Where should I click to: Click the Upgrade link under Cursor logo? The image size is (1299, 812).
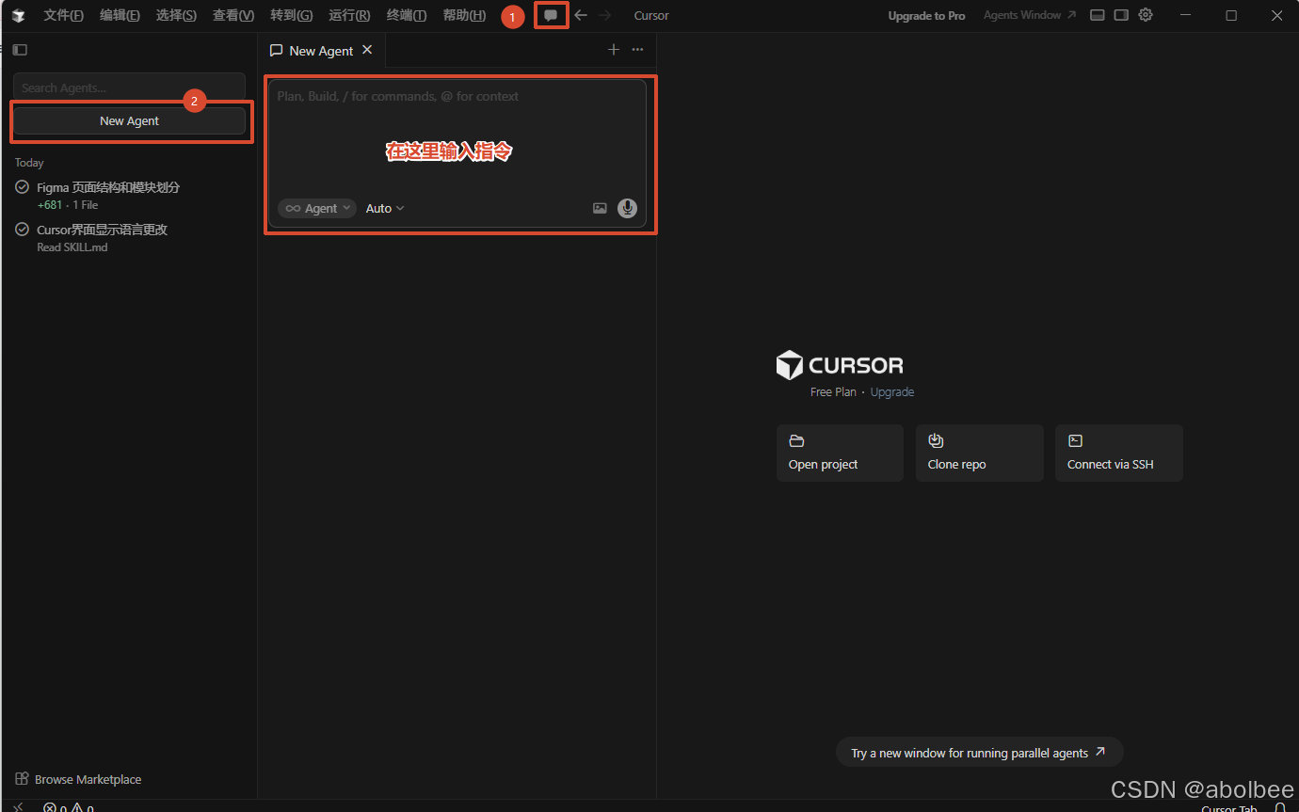tap(891, 391)
